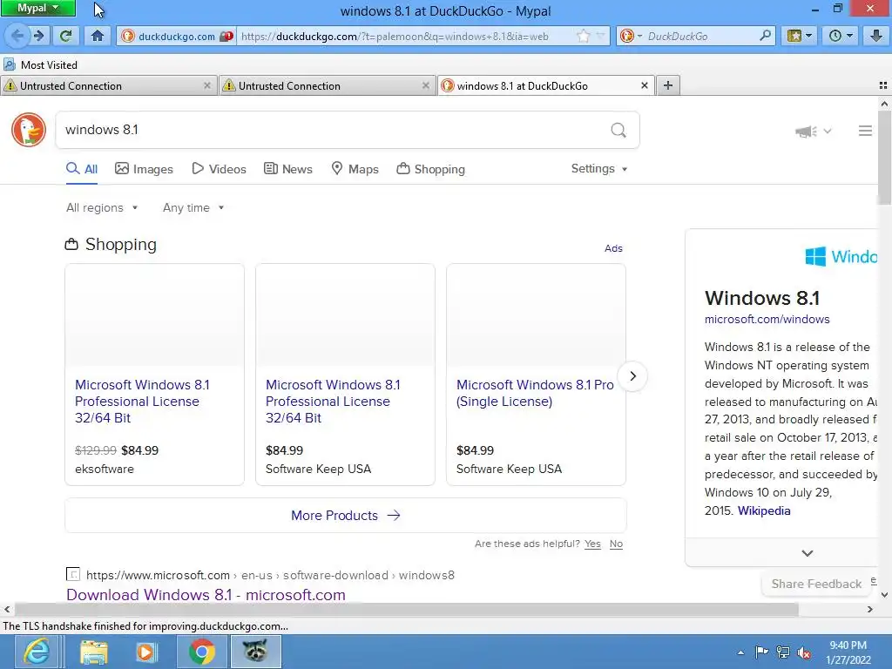
Task: Submit the toolbar search with the magnifier icon
Action: [x=765, y=36]
